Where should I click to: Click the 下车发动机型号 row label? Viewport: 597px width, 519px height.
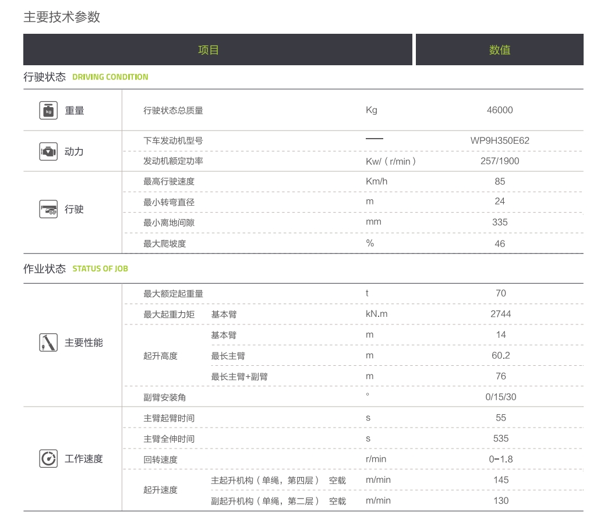[173, 140]
